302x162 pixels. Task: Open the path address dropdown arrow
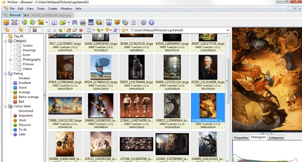(228, 31)
